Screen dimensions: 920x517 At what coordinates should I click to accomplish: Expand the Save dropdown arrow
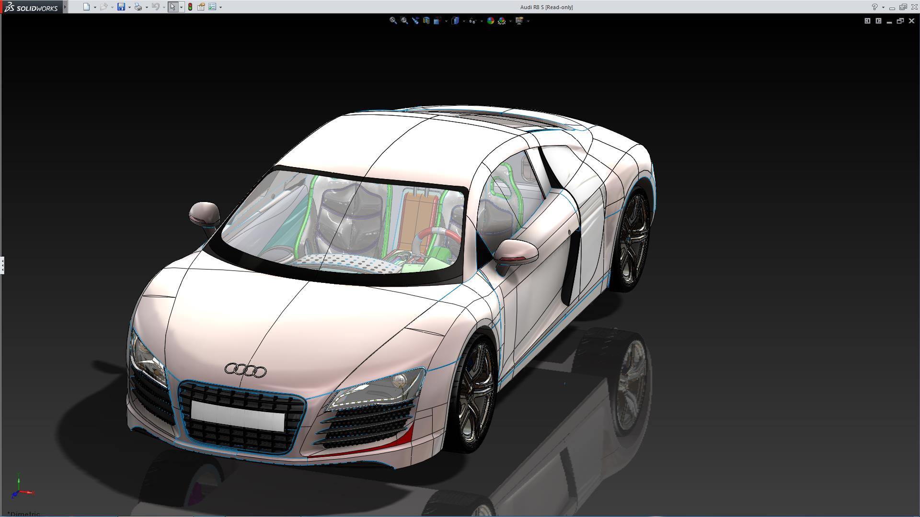(129, 7)
